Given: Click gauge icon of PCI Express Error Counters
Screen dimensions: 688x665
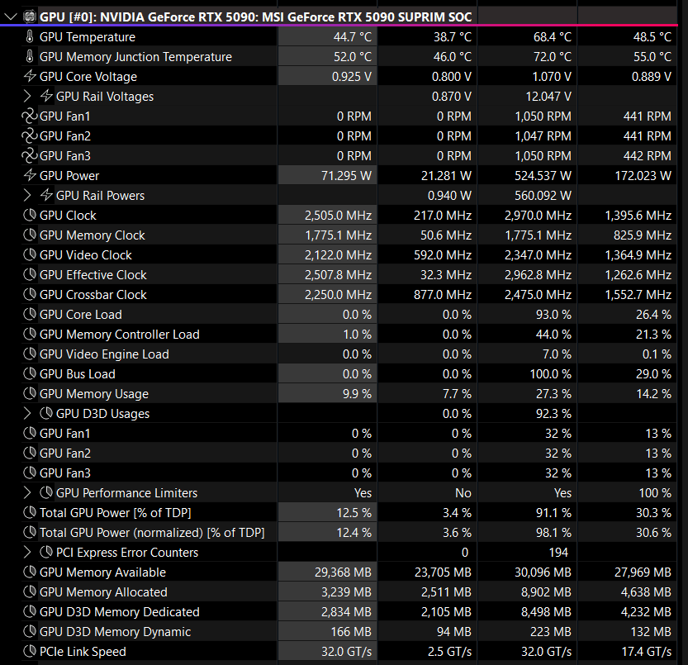Looking at the screenshot, I should (46, 552).
